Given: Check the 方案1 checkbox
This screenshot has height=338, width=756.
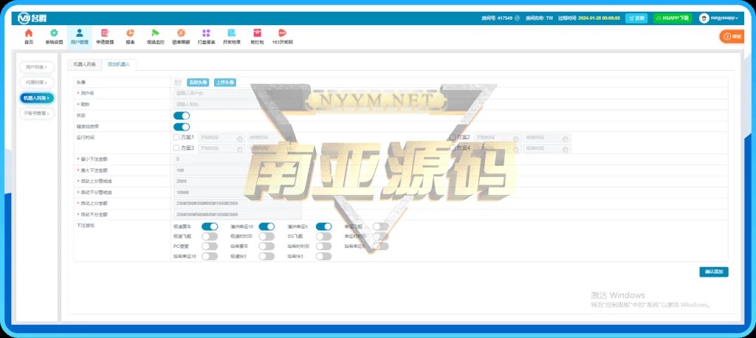Looking at the screenshot, I should (176, 137).
